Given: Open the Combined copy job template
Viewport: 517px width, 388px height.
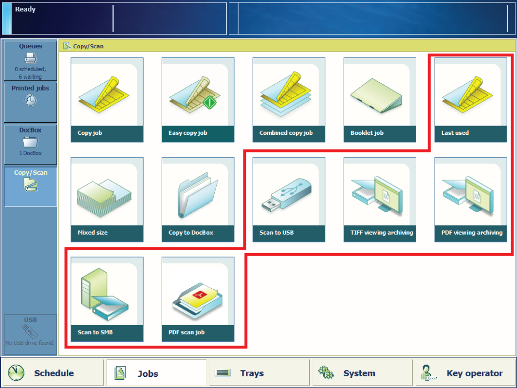Looking at the screenshot, I should (289, 100).
